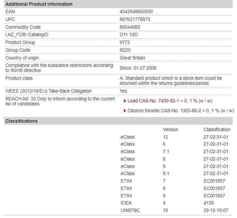Click the EAN row label
The height and width of the screenshot is (218, 237).
click(10, 11)
